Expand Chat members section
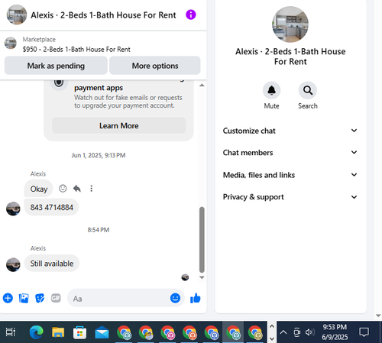This screenshot has height=343, width=382. click(290, 153)
